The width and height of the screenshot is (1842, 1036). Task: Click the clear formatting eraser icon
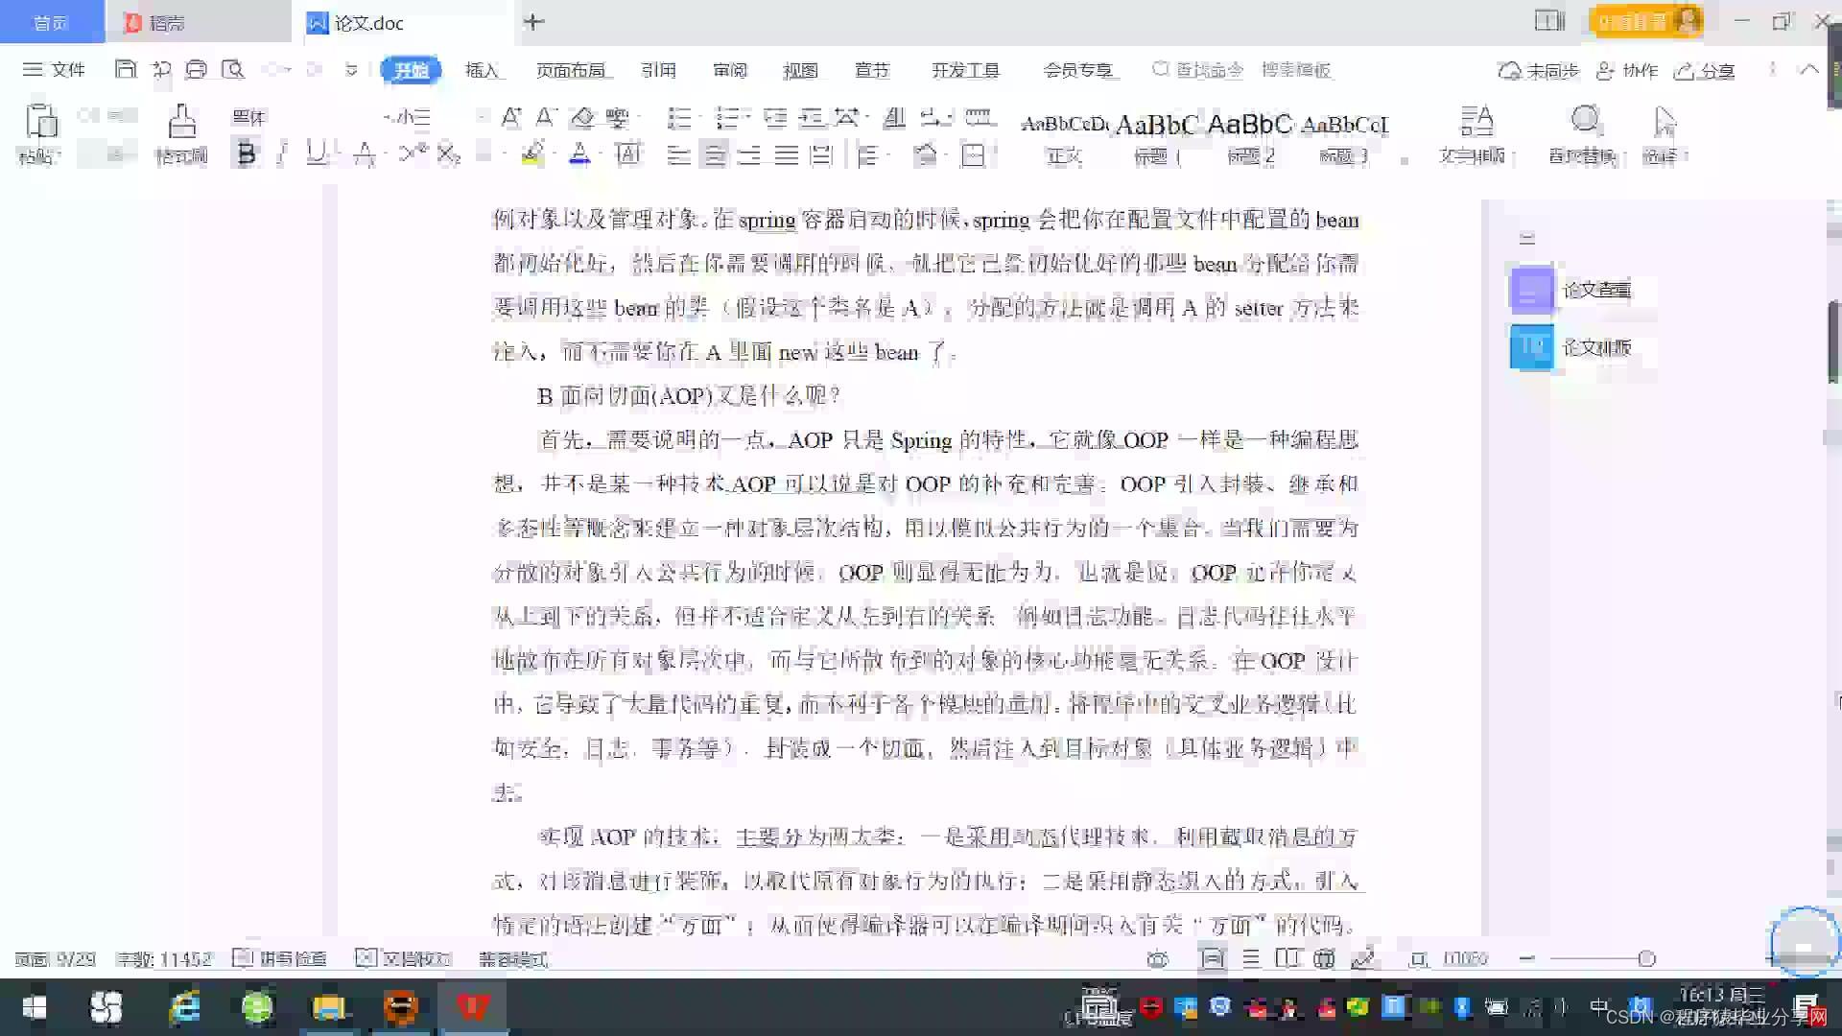click(582, 118)
